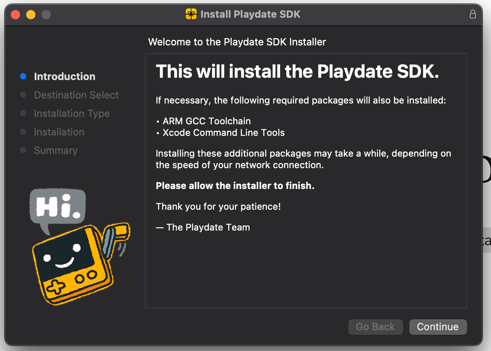Click the yellow minimize button
The image size is (491, 351).
(30, 14)
